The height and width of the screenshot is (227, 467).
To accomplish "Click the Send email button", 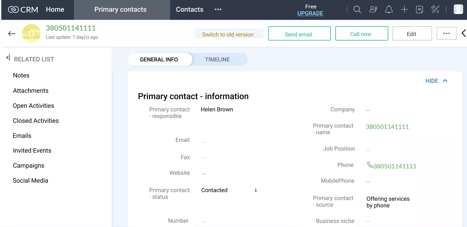I will point(299,33).
